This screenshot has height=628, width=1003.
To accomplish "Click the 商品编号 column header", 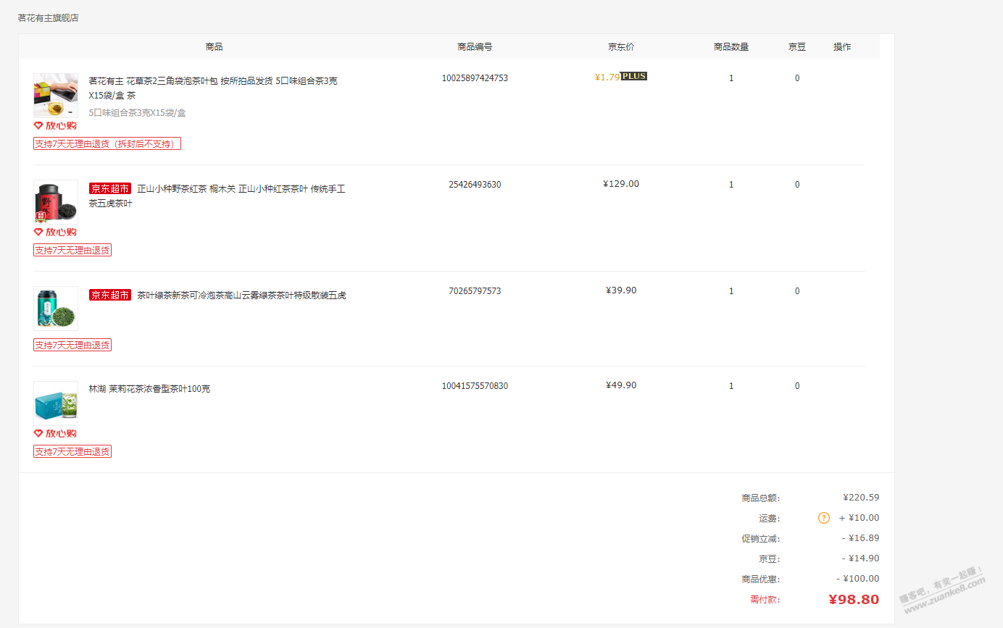I will click(475, 46).
